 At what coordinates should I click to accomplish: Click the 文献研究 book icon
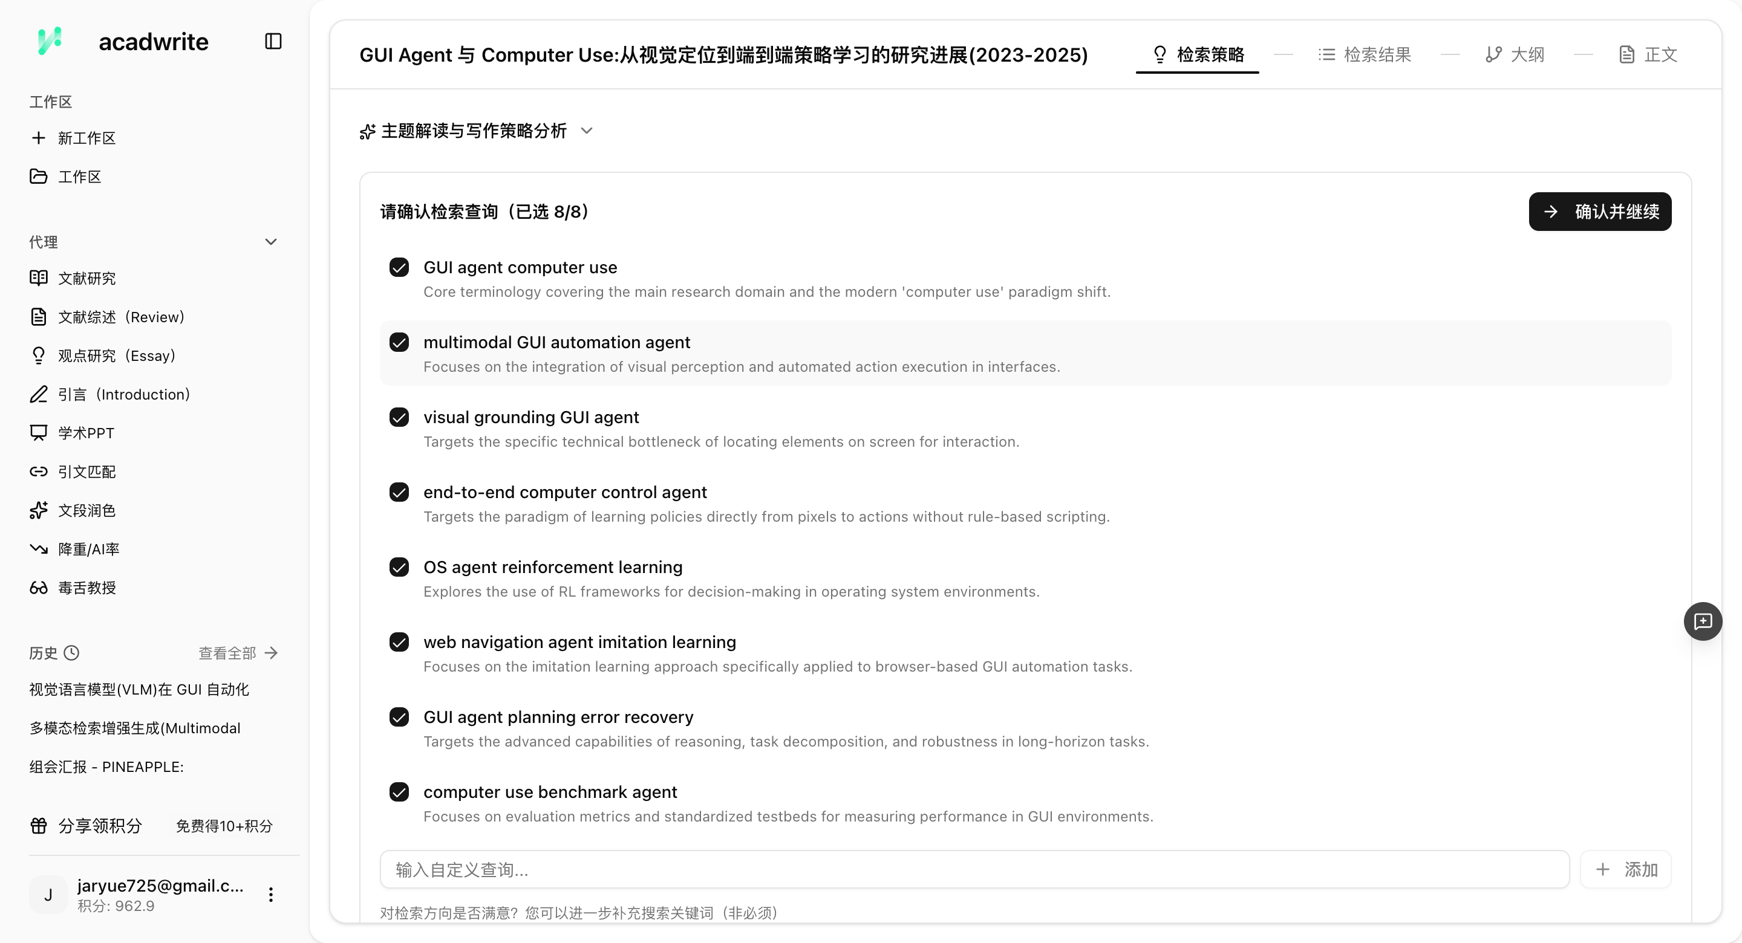39,278
